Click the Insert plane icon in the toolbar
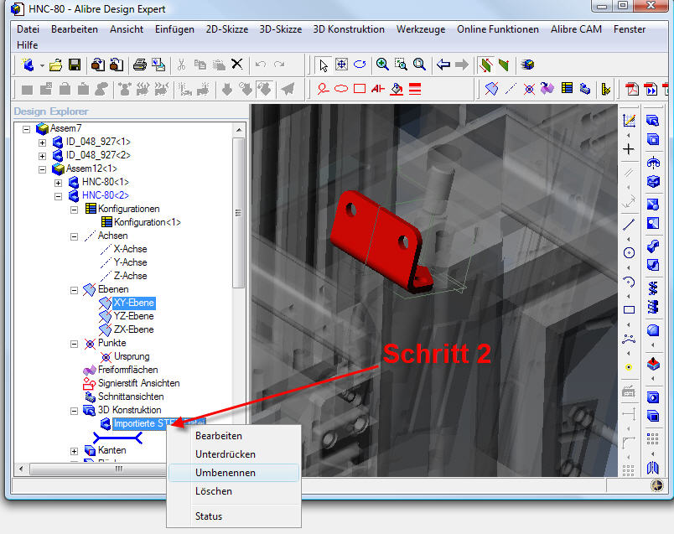Image resolution: width=674 pixels, height=534 pixels. pos(491,89)
